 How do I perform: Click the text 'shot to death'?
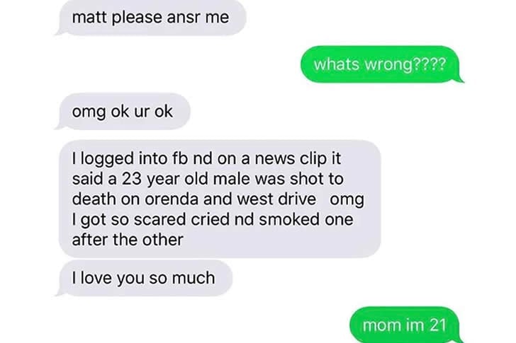click(x=208, y=189)
